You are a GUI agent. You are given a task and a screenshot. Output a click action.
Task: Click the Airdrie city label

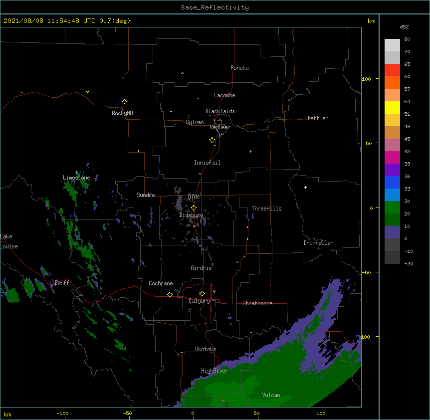(x=201, y=268)
